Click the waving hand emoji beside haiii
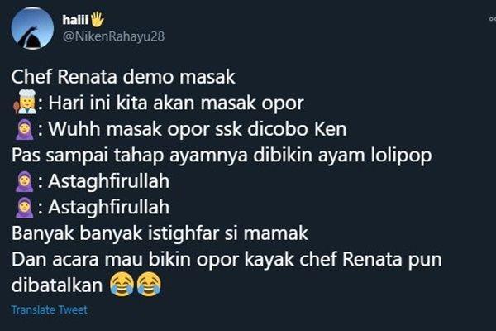This screenshot has width=496, height=331. click(98, 19)
